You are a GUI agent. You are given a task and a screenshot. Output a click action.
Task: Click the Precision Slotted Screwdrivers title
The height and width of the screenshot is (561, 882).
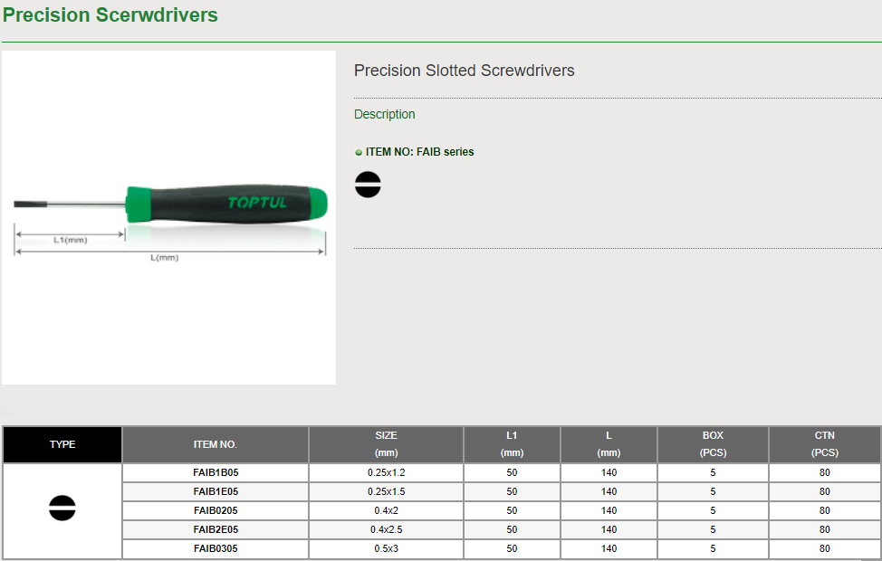(x=464, y=71)
